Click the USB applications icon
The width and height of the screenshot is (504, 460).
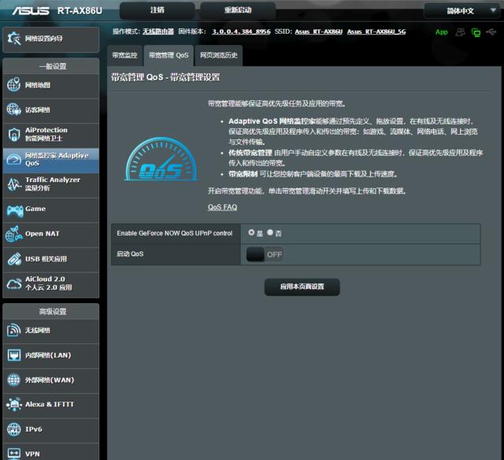[x=14, y=259]
